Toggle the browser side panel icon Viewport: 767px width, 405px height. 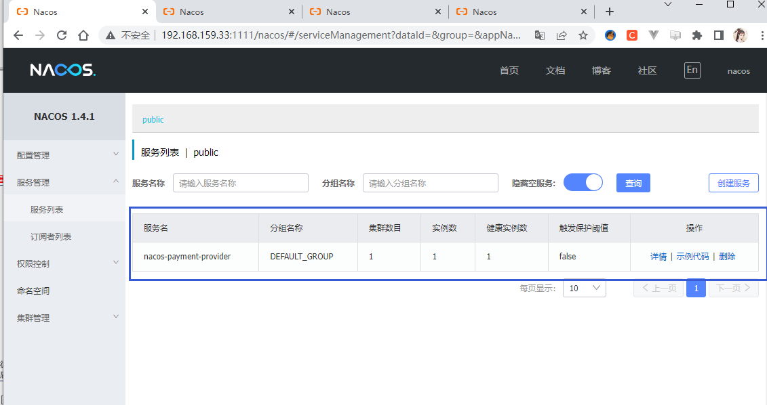(719, 35)
